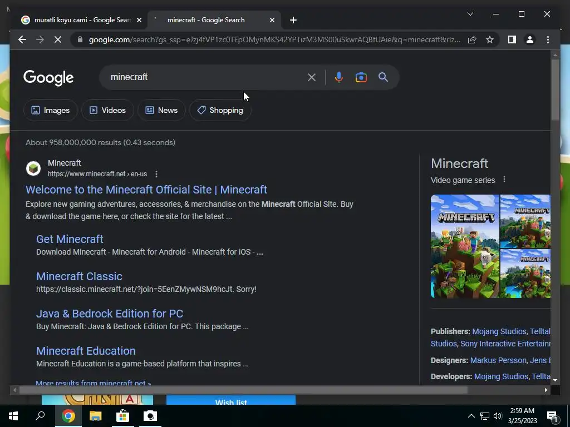This screenshot has height=427, width=570.
Task: Open more options for Minecraft knowledge panel
Action: click(x=504, y=180)
